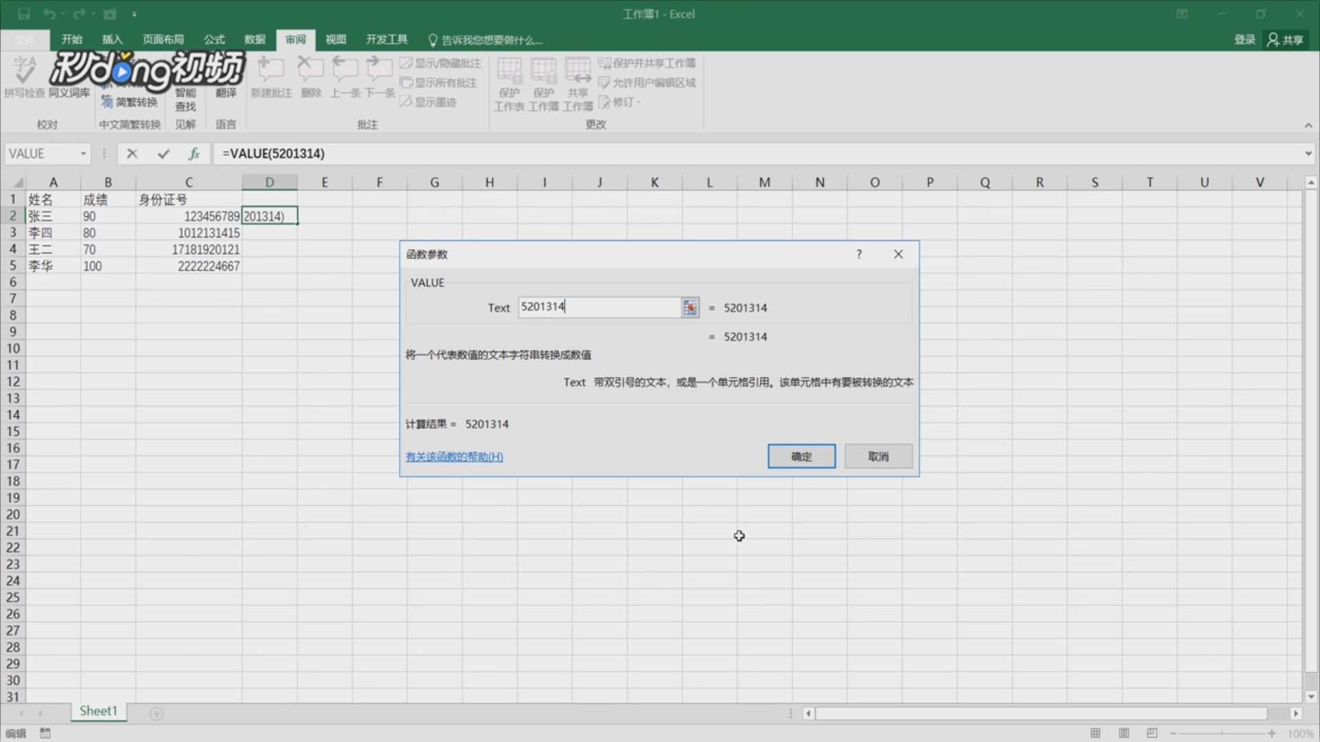Screen dimensions: 1320x742
Task: Click the Insert Function fx icon
Action: coord(194,154)
